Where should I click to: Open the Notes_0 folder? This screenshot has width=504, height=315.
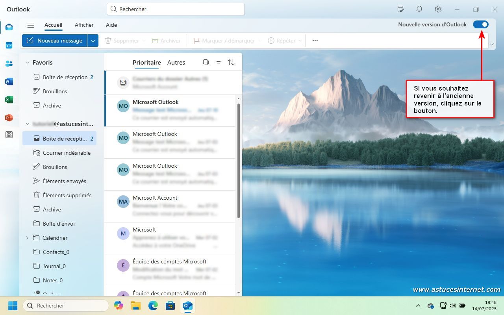pos(60,280)
